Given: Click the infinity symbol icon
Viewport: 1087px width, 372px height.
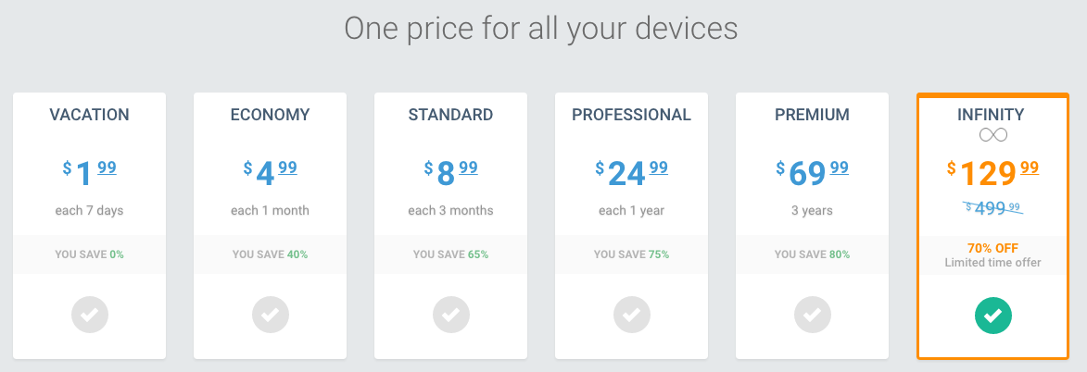Looking at the screenshot, I should coord(993,134).
